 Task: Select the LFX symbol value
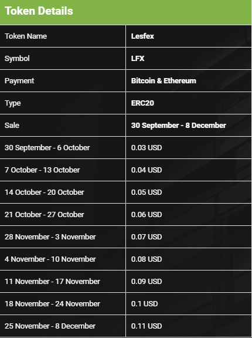[138, 59]
